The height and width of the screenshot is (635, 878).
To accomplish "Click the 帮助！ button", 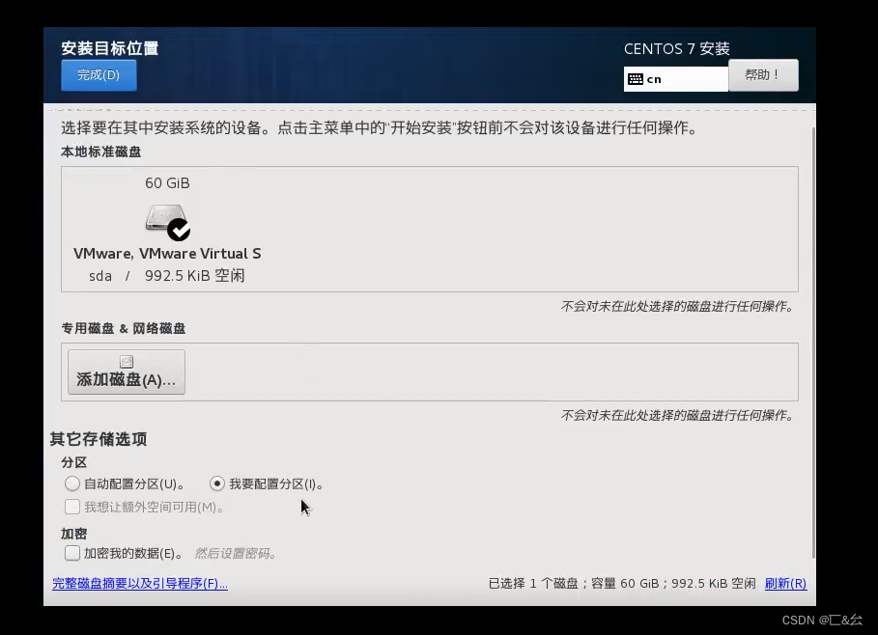I will (763, 74).
